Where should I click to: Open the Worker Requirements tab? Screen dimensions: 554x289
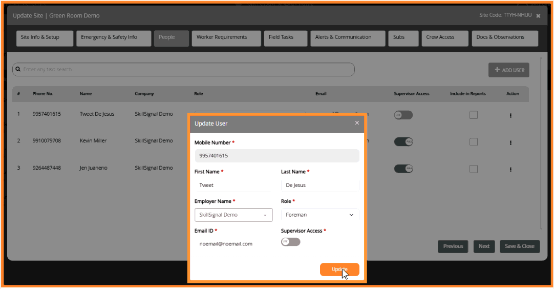[x=226, y=38]
